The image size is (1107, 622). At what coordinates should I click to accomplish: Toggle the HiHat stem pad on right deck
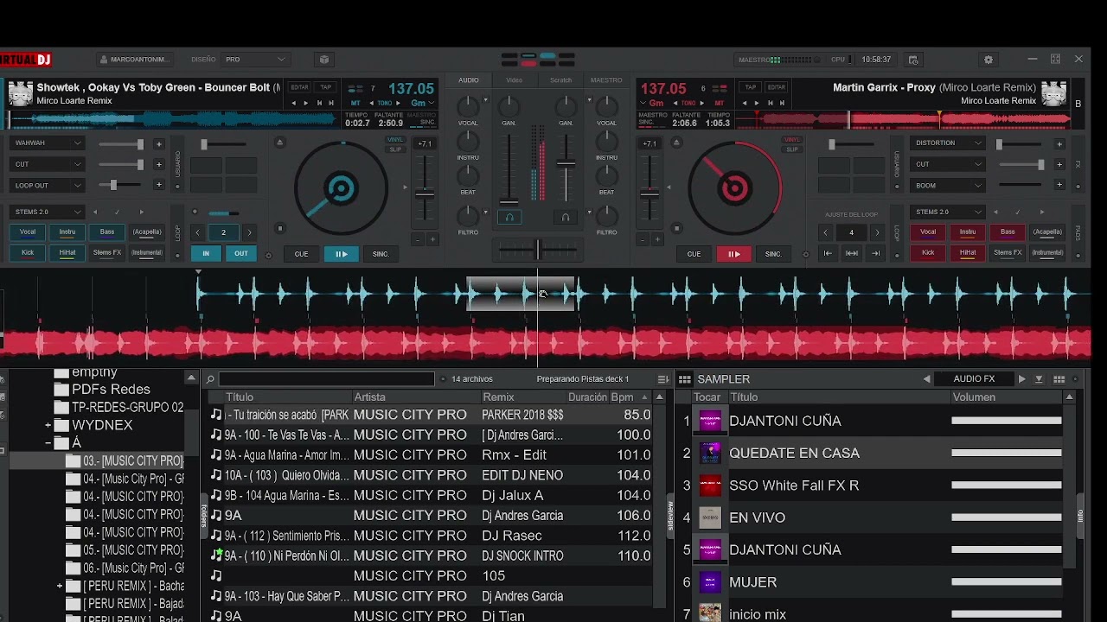point(968,253)
